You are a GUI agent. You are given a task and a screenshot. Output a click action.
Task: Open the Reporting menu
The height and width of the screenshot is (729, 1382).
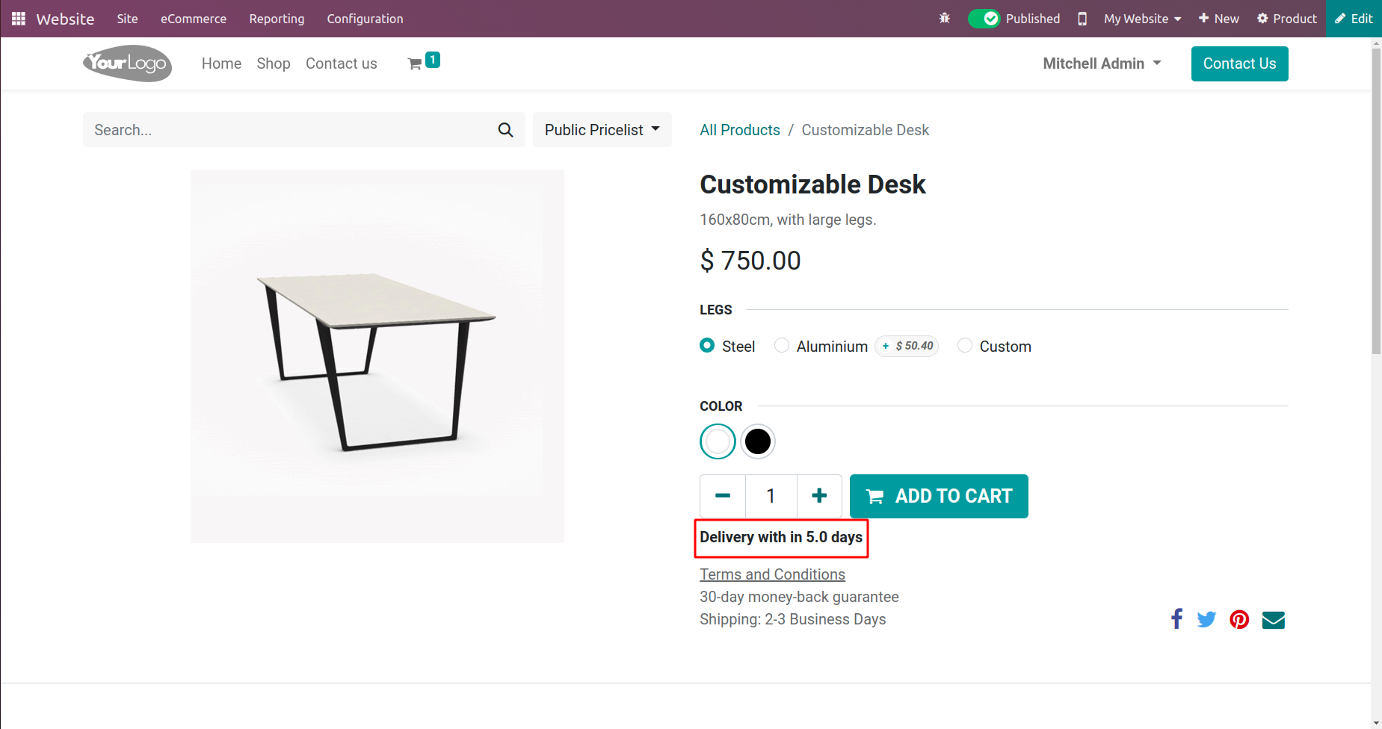277,19
